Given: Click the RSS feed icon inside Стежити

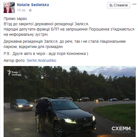Looking at the screenshot, I should pos(111,5).
